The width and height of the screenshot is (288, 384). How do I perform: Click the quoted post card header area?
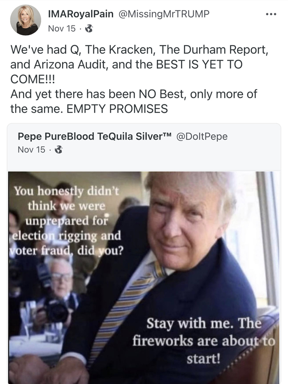point(144,147)
